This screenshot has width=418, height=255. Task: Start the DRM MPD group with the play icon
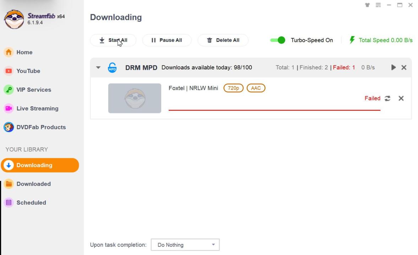pyautogui.click(x=393, y=68)
